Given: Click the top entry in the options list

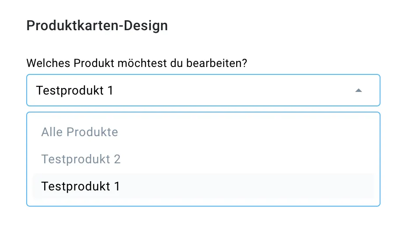Looking at the screenshot, I should 203,132.
